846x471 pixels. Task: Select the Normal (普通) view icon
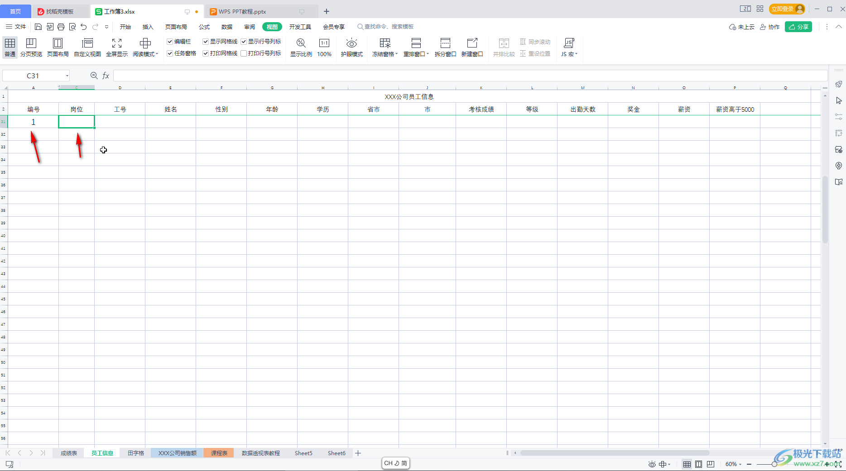click(x=10, y=43)
